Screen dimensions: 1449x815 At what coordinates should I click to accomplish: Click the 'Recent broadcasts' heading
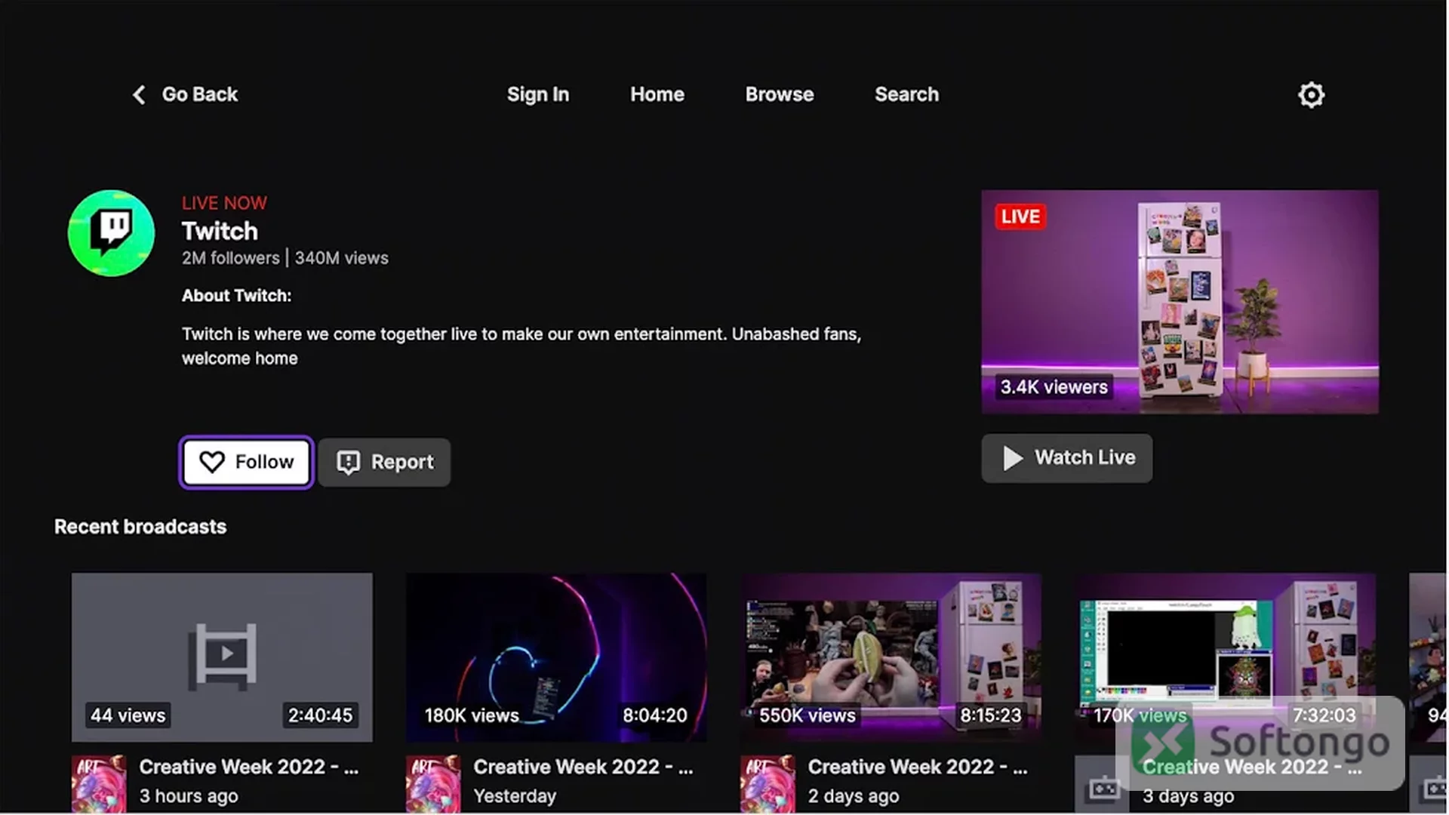coord(140,527)
